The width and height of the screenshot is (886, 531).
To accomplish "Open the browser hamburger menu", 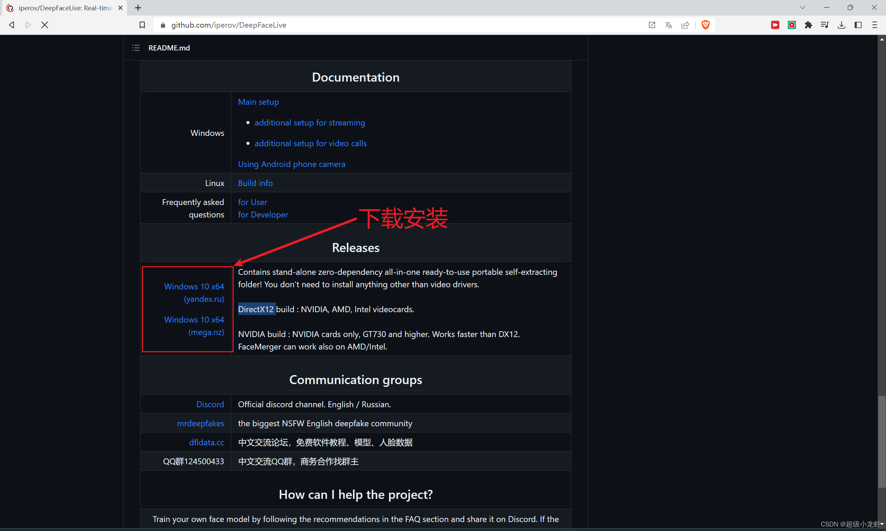I will (x=875, y=25).
